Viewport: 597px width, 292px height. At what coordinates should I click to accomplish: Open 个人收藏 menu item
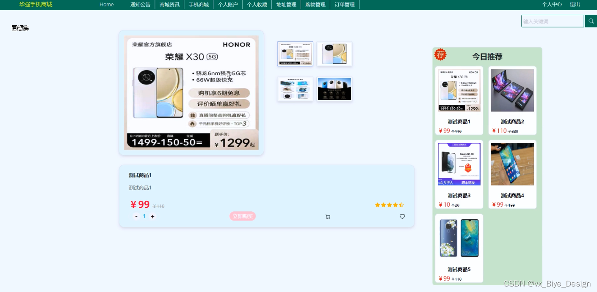point(257,5)
